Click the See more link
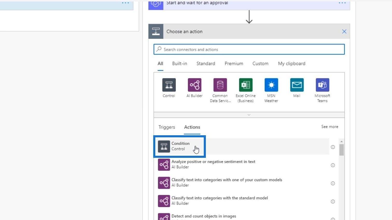This screenshot has width=392, height=220. pos(330,127)
